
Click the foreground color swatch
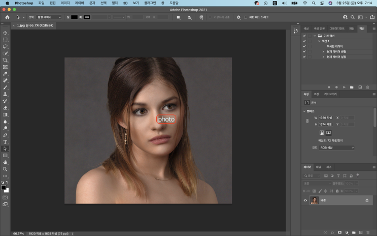(x=4, y=188)
